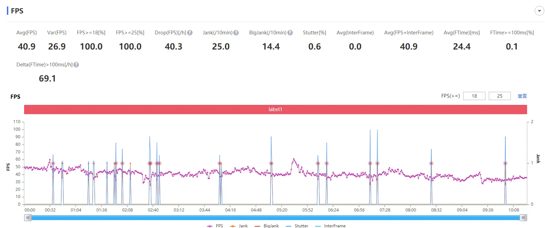Viewport: 545px width, 228px height.
Task: Click the Avg(FPS) value 40.9
Action: 27,46
